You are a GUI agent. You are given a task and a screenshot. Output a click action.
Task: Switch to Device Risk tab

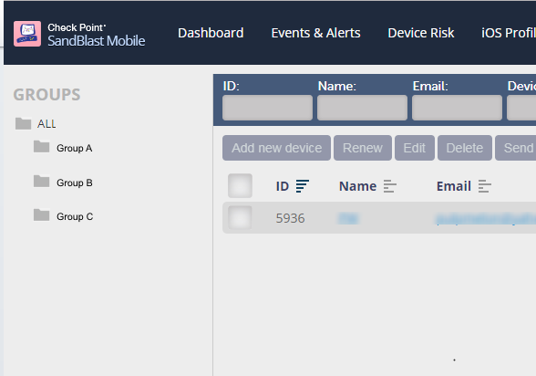point(421,33)
